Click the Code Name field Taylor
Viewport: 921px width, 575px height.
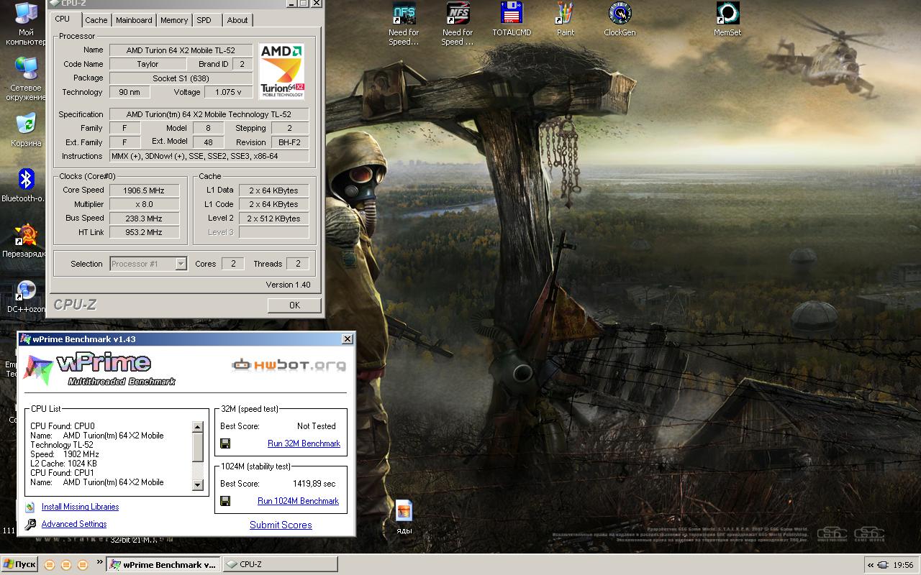click(x=148, y=64)
